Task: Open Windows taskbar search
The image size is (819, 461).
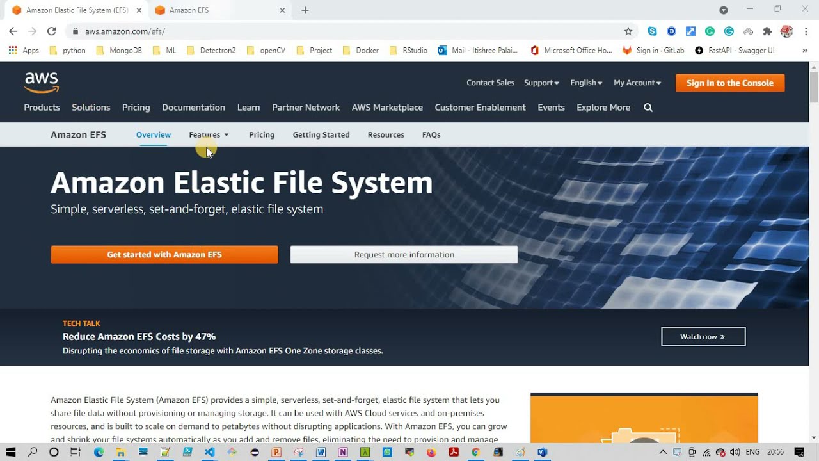Action: coord(33,452)
